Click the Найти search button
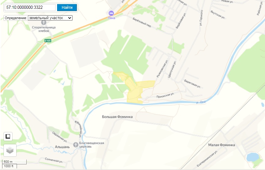Image resolution: width=265 pixels, height=170 pixels. click(x=67, y=8)
